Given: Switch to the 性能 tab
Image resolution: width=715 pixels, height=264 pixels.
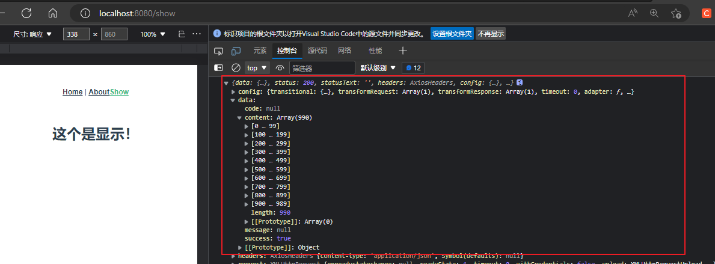Looking at the screenshot, I should 375,51.
